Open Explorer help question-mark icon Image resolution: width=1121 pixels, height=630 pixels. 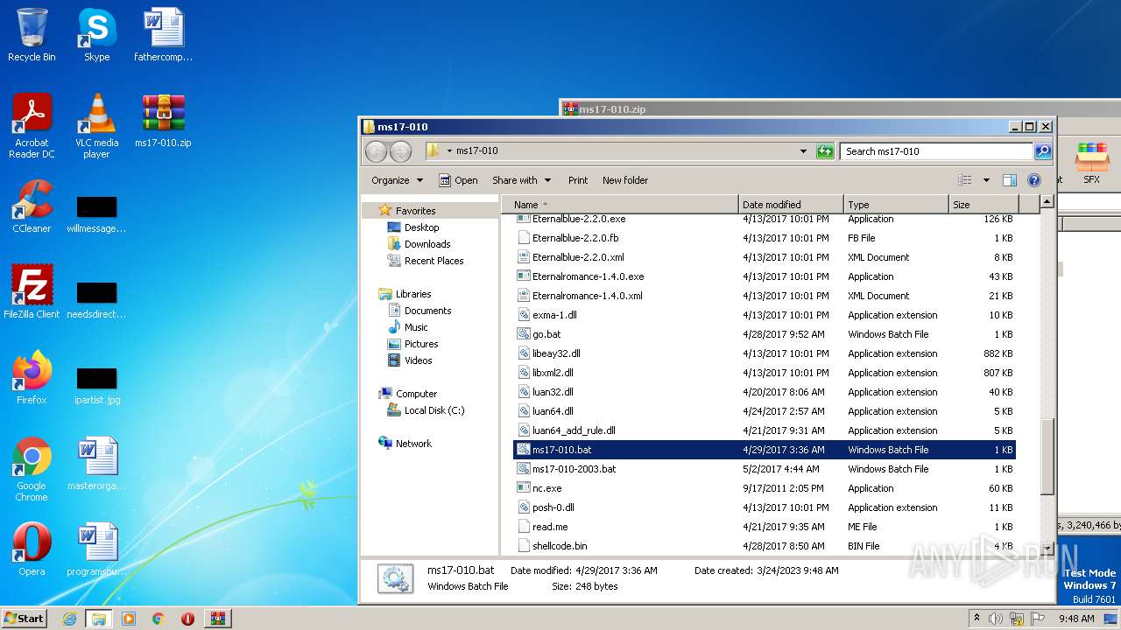pyautogui.click(x=1034, y=180)
